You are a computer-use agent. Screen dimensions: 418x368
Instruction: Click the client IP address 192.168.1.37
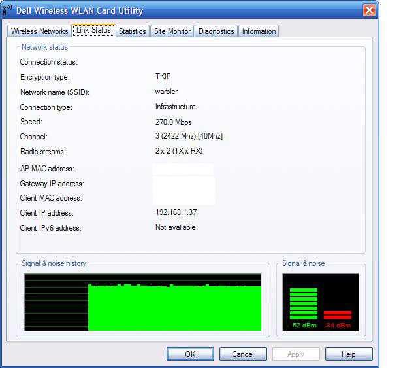point(176,212)
